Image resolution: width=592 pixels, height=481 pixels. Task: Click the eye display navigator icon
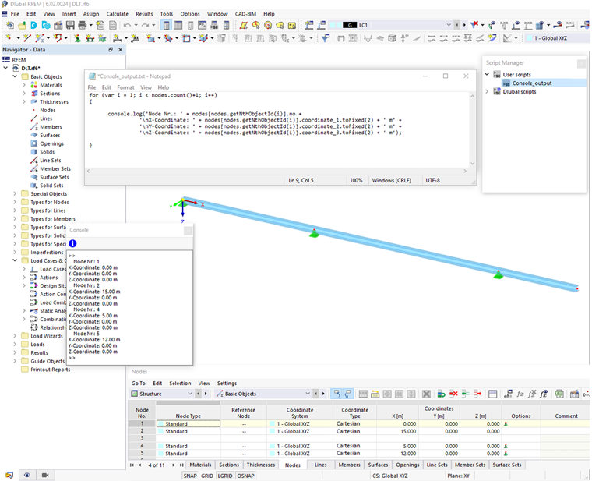point(27,475)
